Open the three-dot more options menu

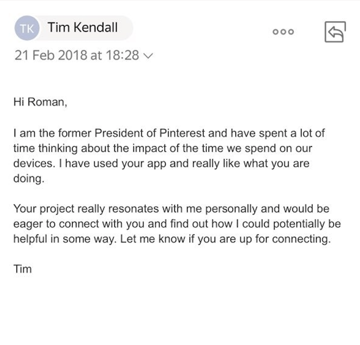pos(283,31)
